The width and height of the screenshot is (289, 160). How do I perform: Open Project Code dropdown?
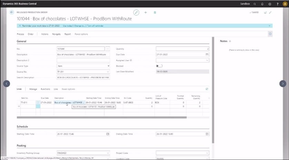click(207, 153)
